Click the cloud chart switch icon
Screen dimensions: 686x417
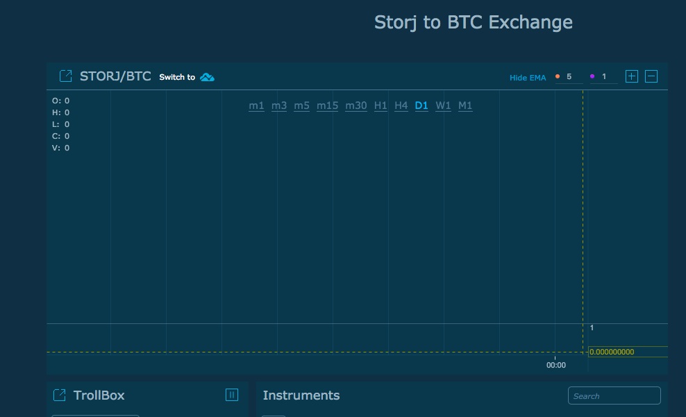207,77
